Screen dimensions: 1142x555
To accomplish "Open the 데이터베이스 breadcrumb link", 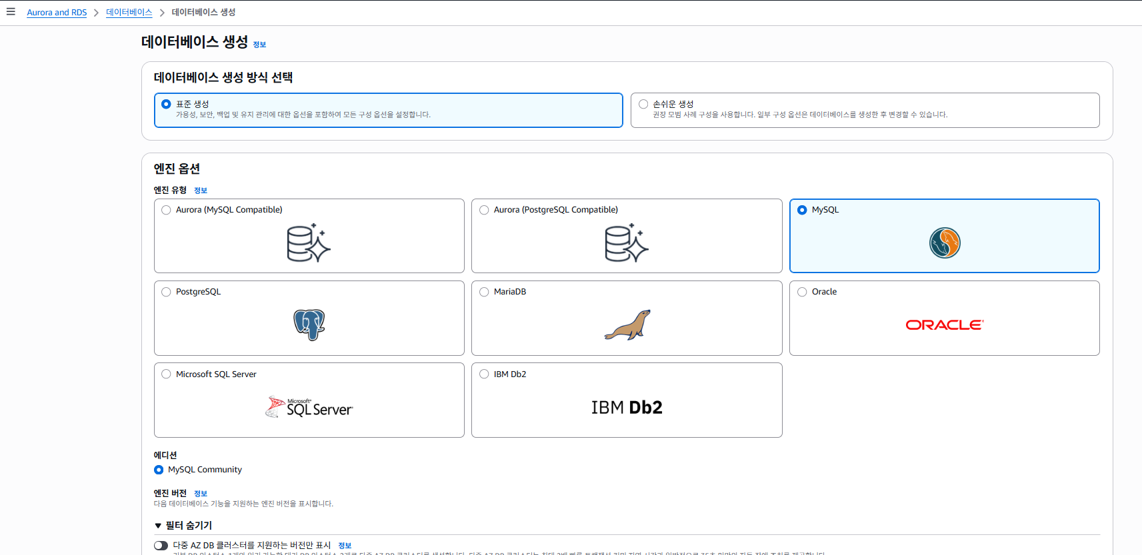I will point(129,13).
